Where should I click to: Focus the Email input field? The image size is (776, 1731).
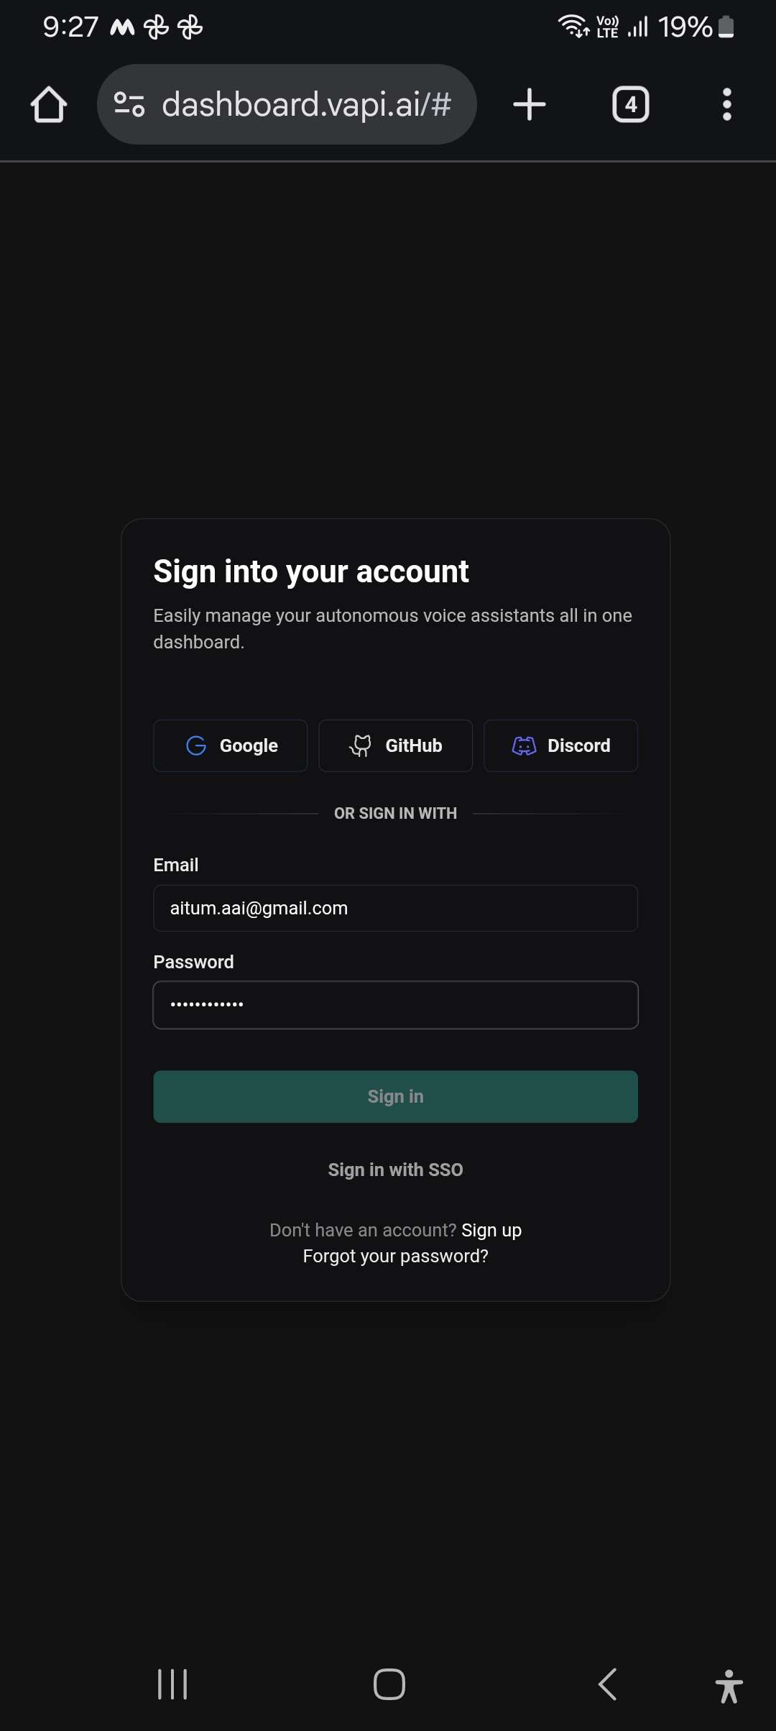pos(395,908)
